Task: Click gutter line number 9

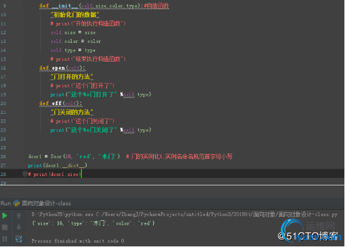Action: (x=4, y=6)
